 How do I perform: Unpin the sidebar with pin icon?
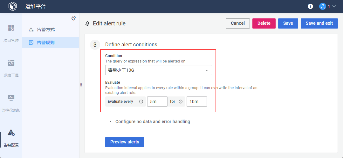pyautogui.click(x=73, y=18)
